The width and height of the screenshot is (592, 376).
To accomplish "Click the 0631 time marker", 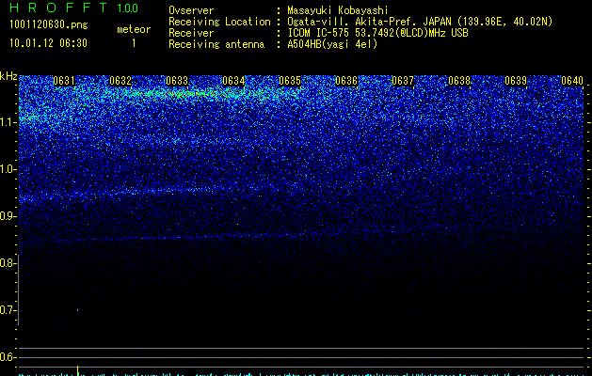I will click(x=64, y=81).
